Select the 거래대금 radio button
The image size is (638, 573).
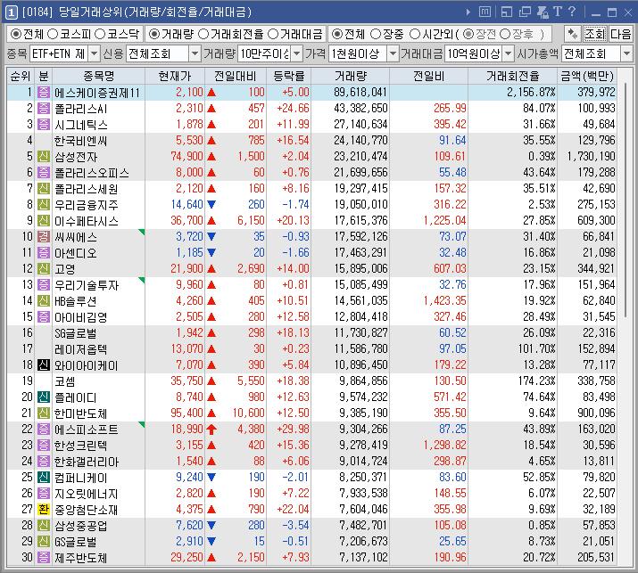tap(273, 34)
